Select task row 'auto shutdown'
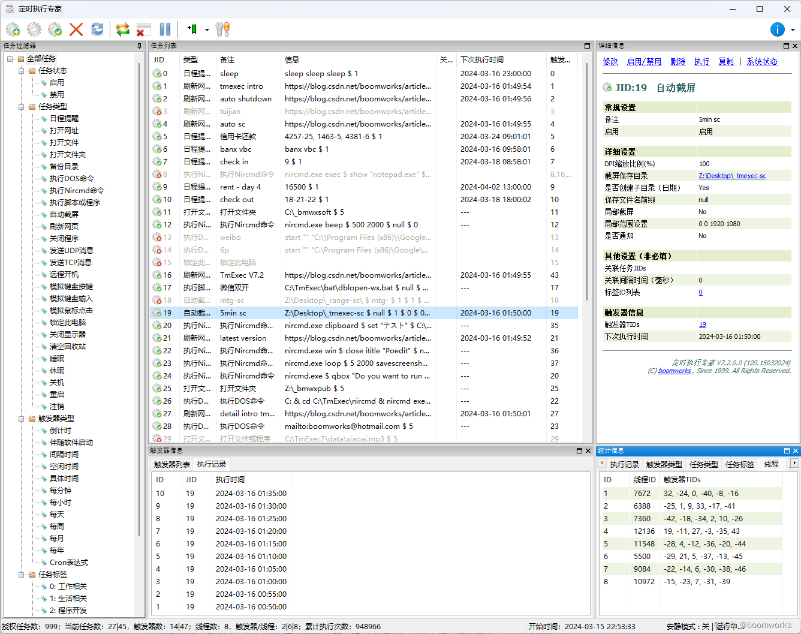The width and height of the screenshot is (801, 634). coord(363,99)
